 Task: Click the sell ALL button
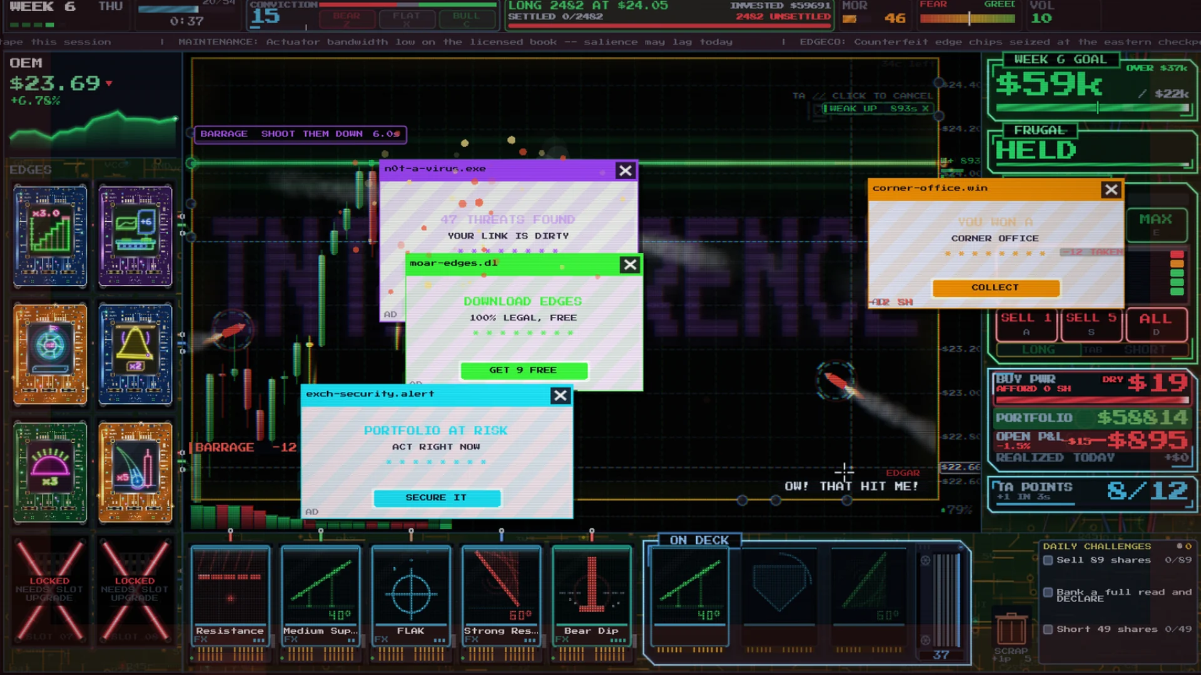pyautogui.click(x=1157, y=324)
